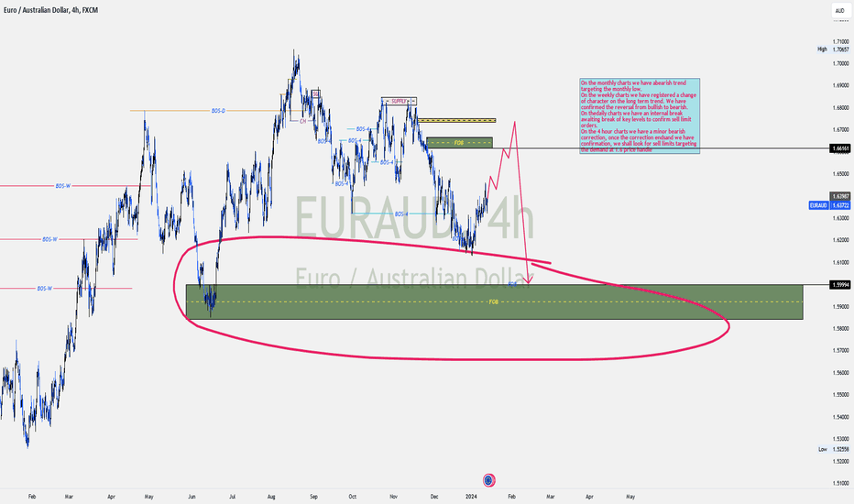854x504 pixels.
Task: Click the 1.54000 price axis value
Action: [x=840, y=417]
